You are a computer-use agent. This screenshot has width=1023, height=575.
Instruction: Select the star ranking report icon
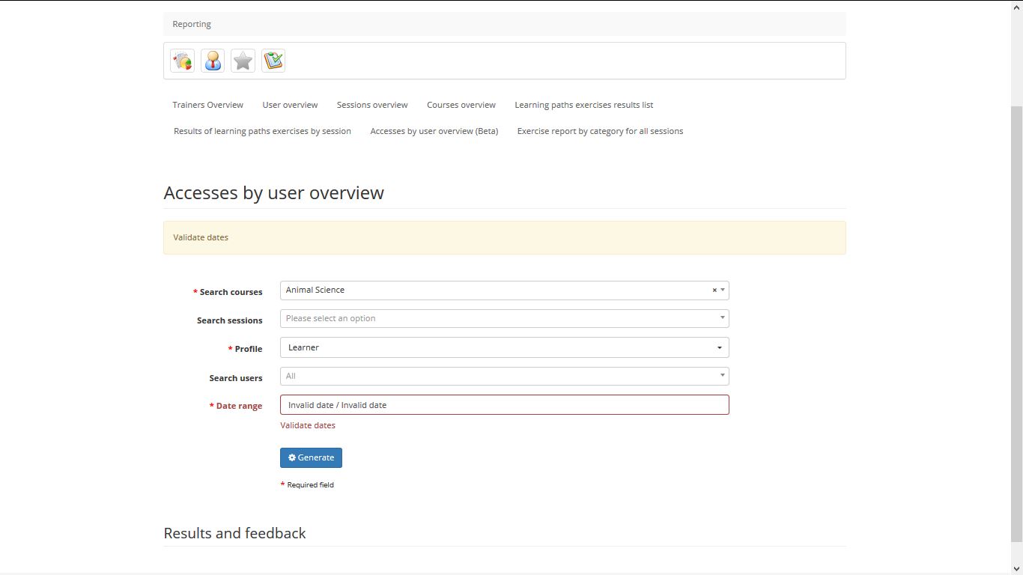(x=243, y=61)
